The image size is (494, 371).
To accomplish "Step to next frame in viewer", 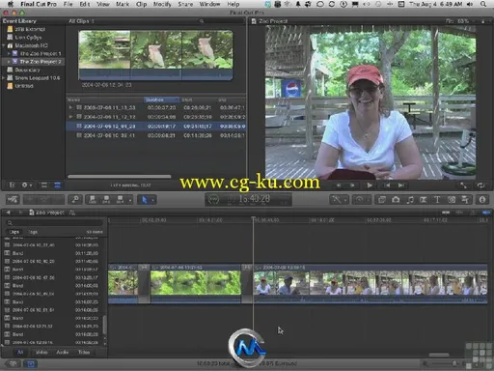I will click(x=352, y=185).
